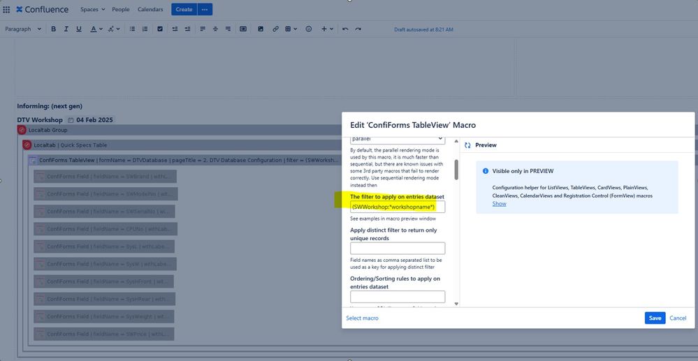Click the insert link icon
The image size is (698, 361).
[275, 29]
